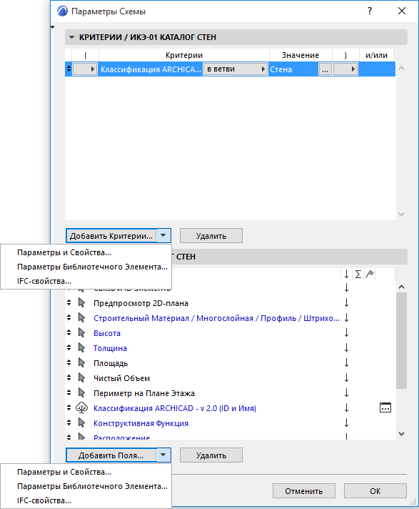Click the reorder handle of the Высота row
This screenshot has height=509, width=419.
pyautogui.click(x=69, y=332)
